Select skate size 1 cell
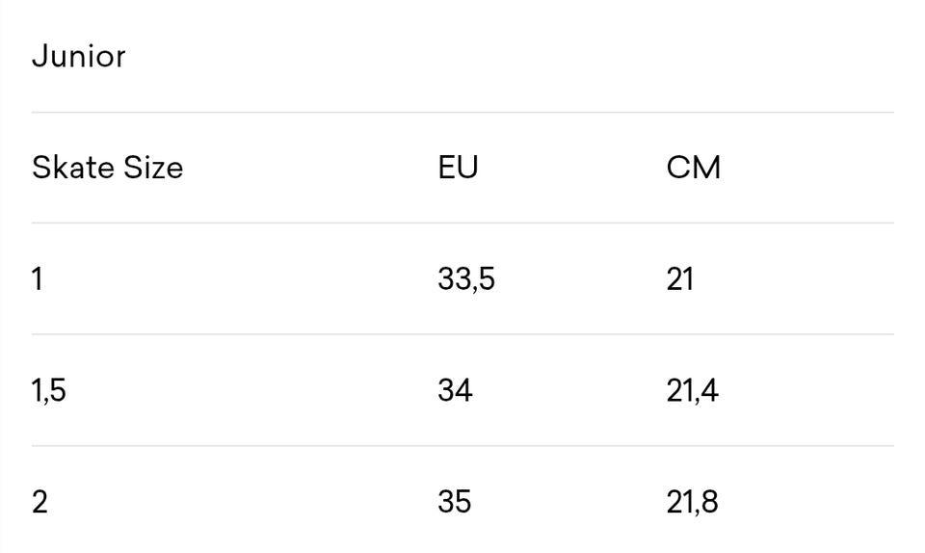 click(38, 279)
